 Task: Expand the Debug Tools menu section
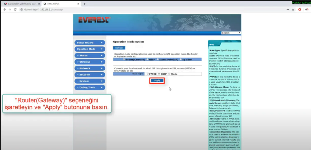point(90,87)
